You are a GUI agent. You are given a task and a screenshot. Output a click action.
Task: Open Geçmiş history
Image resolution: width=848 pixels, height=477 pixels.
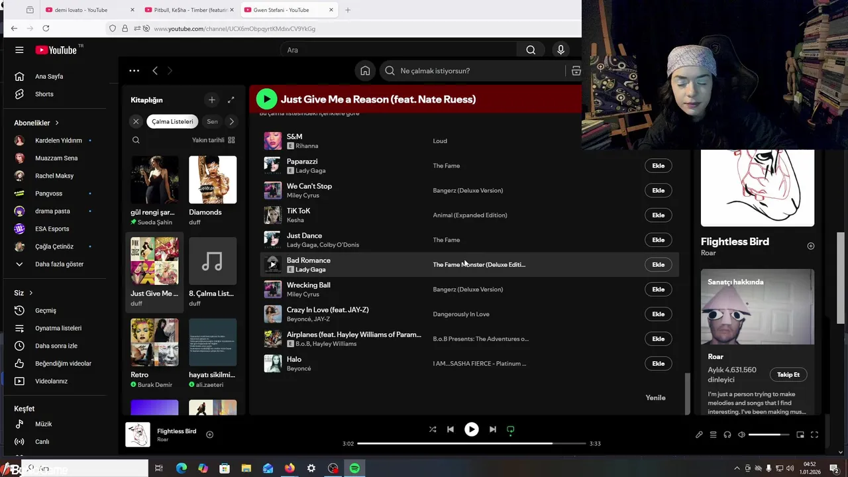click(45, 311)
